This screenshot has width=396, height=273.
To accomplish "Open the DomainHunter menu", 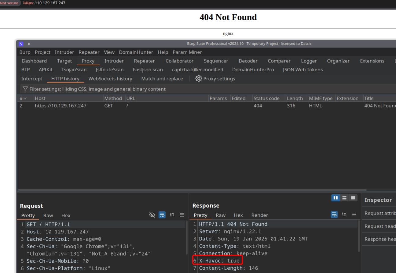I will point(136,52).
